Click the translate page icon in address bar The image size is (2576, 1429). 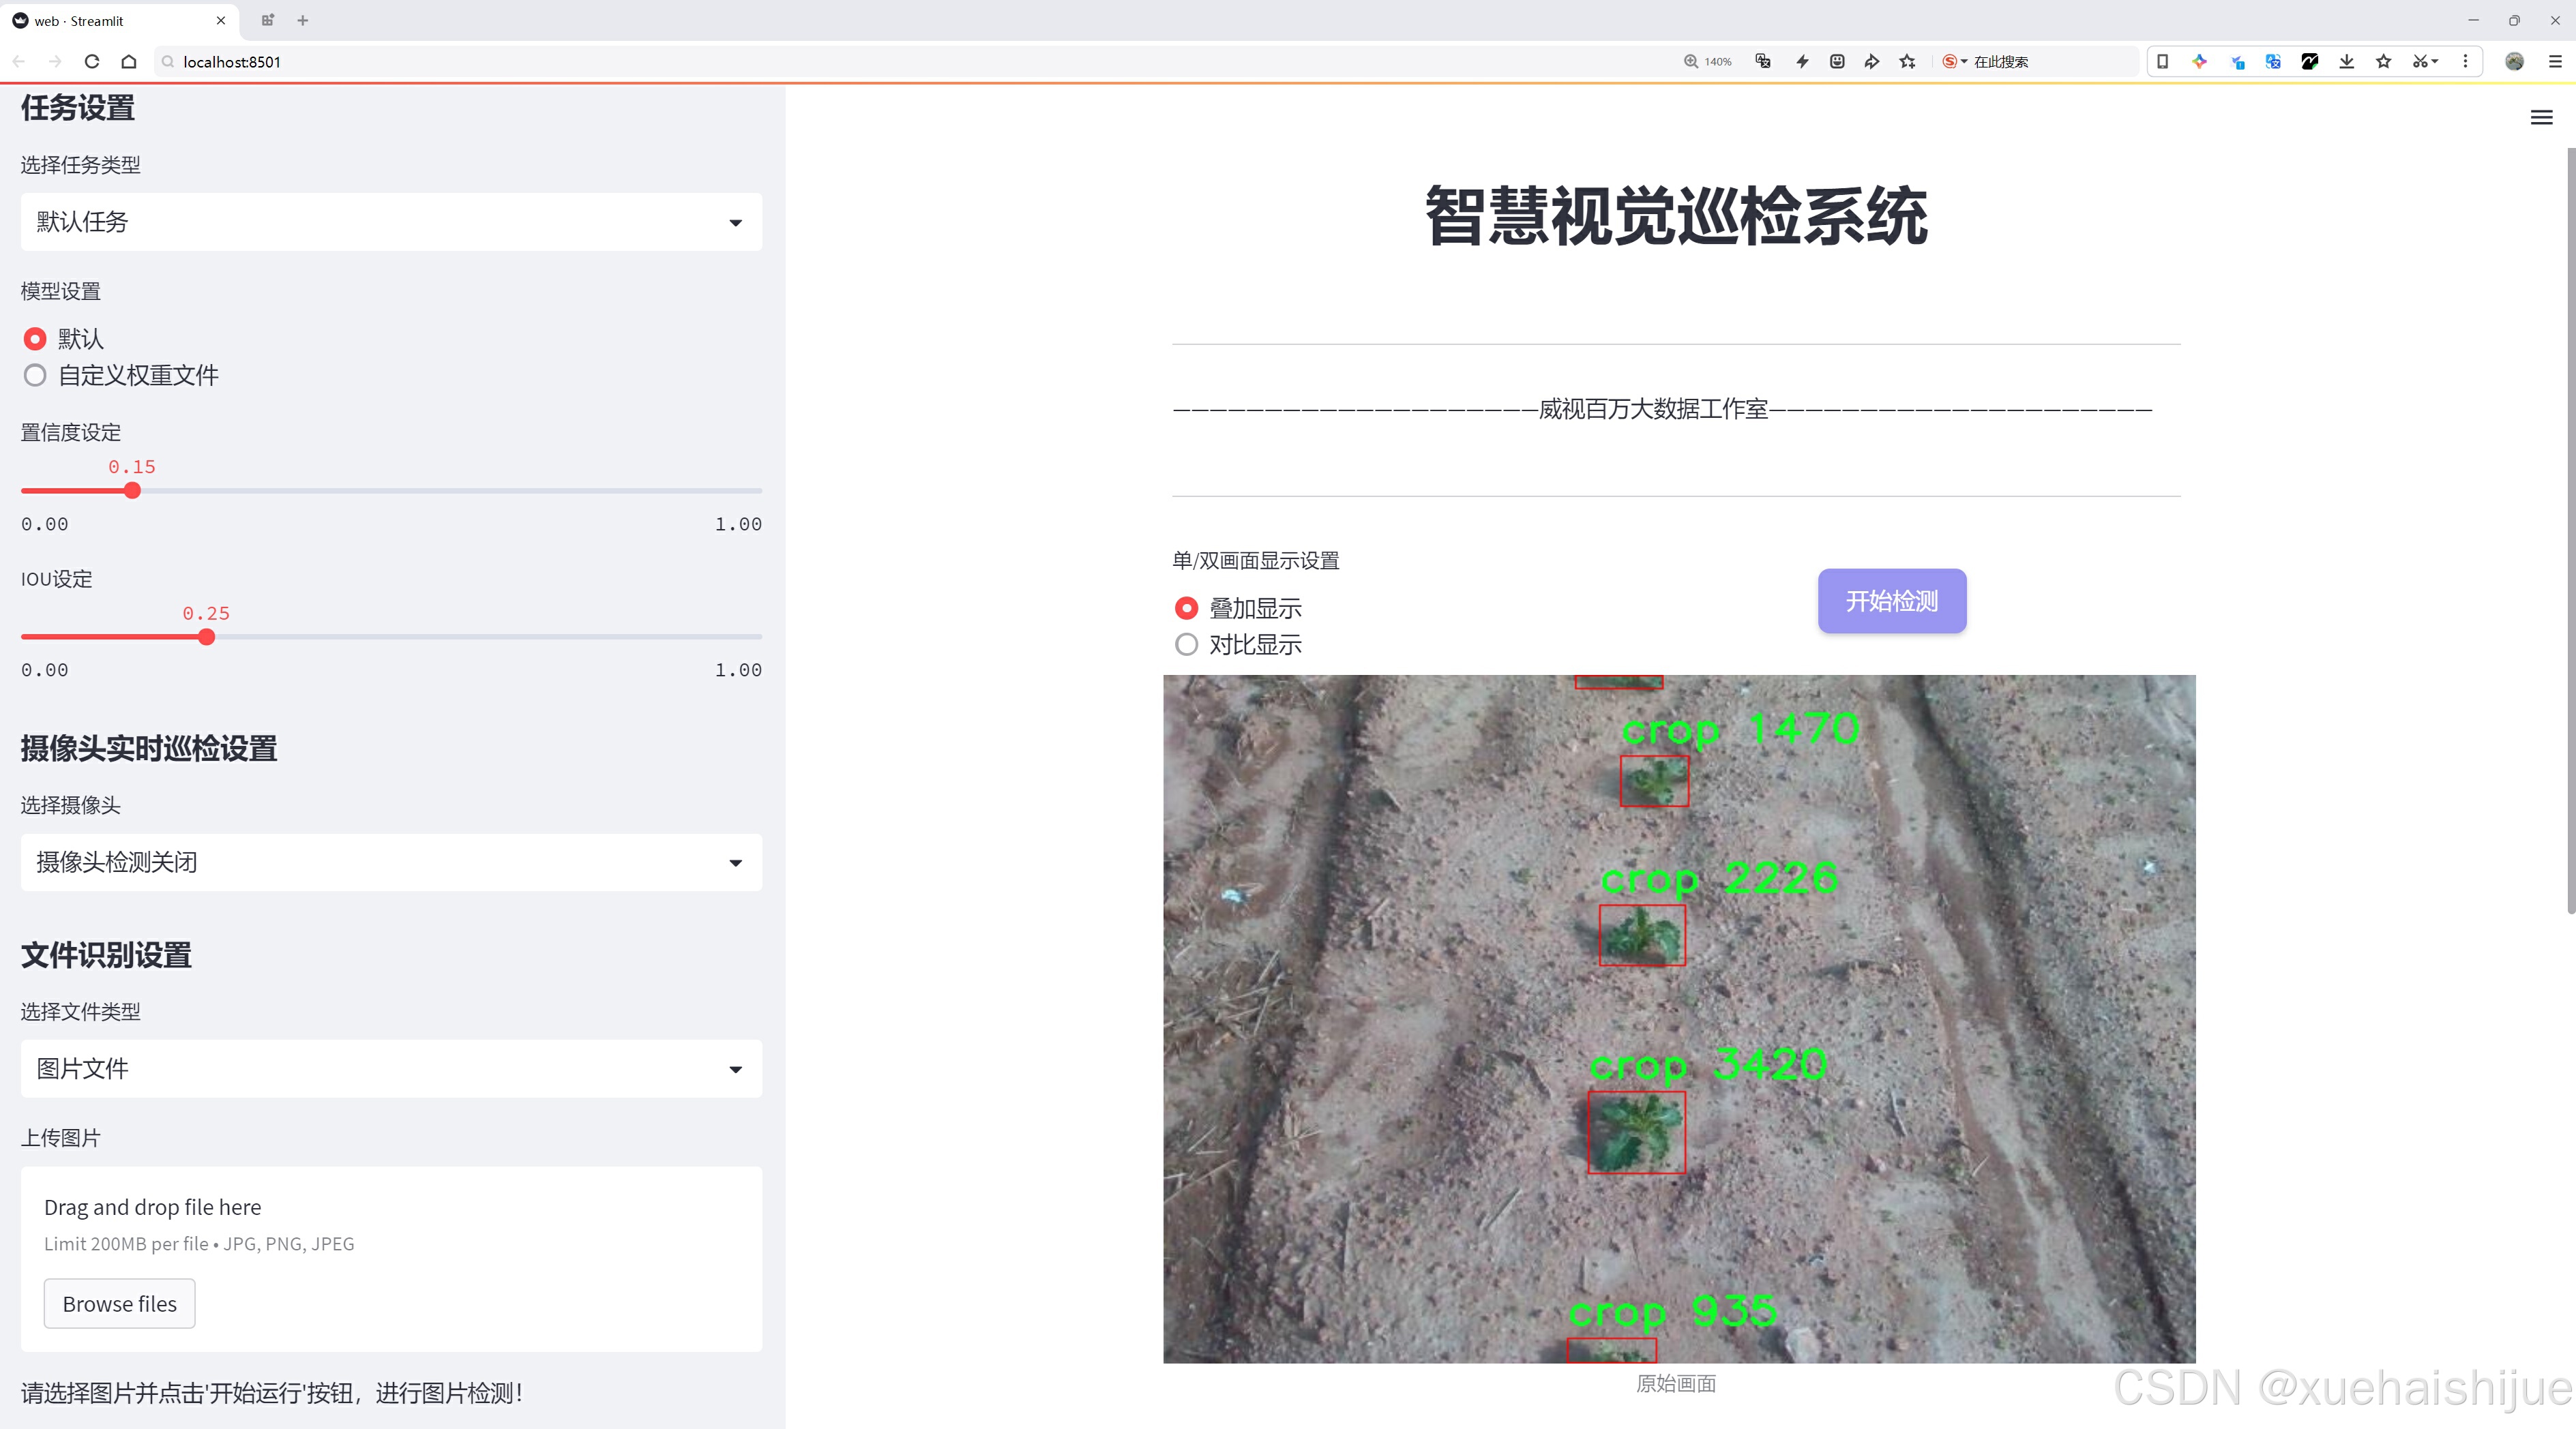[x=1763, y=62]
